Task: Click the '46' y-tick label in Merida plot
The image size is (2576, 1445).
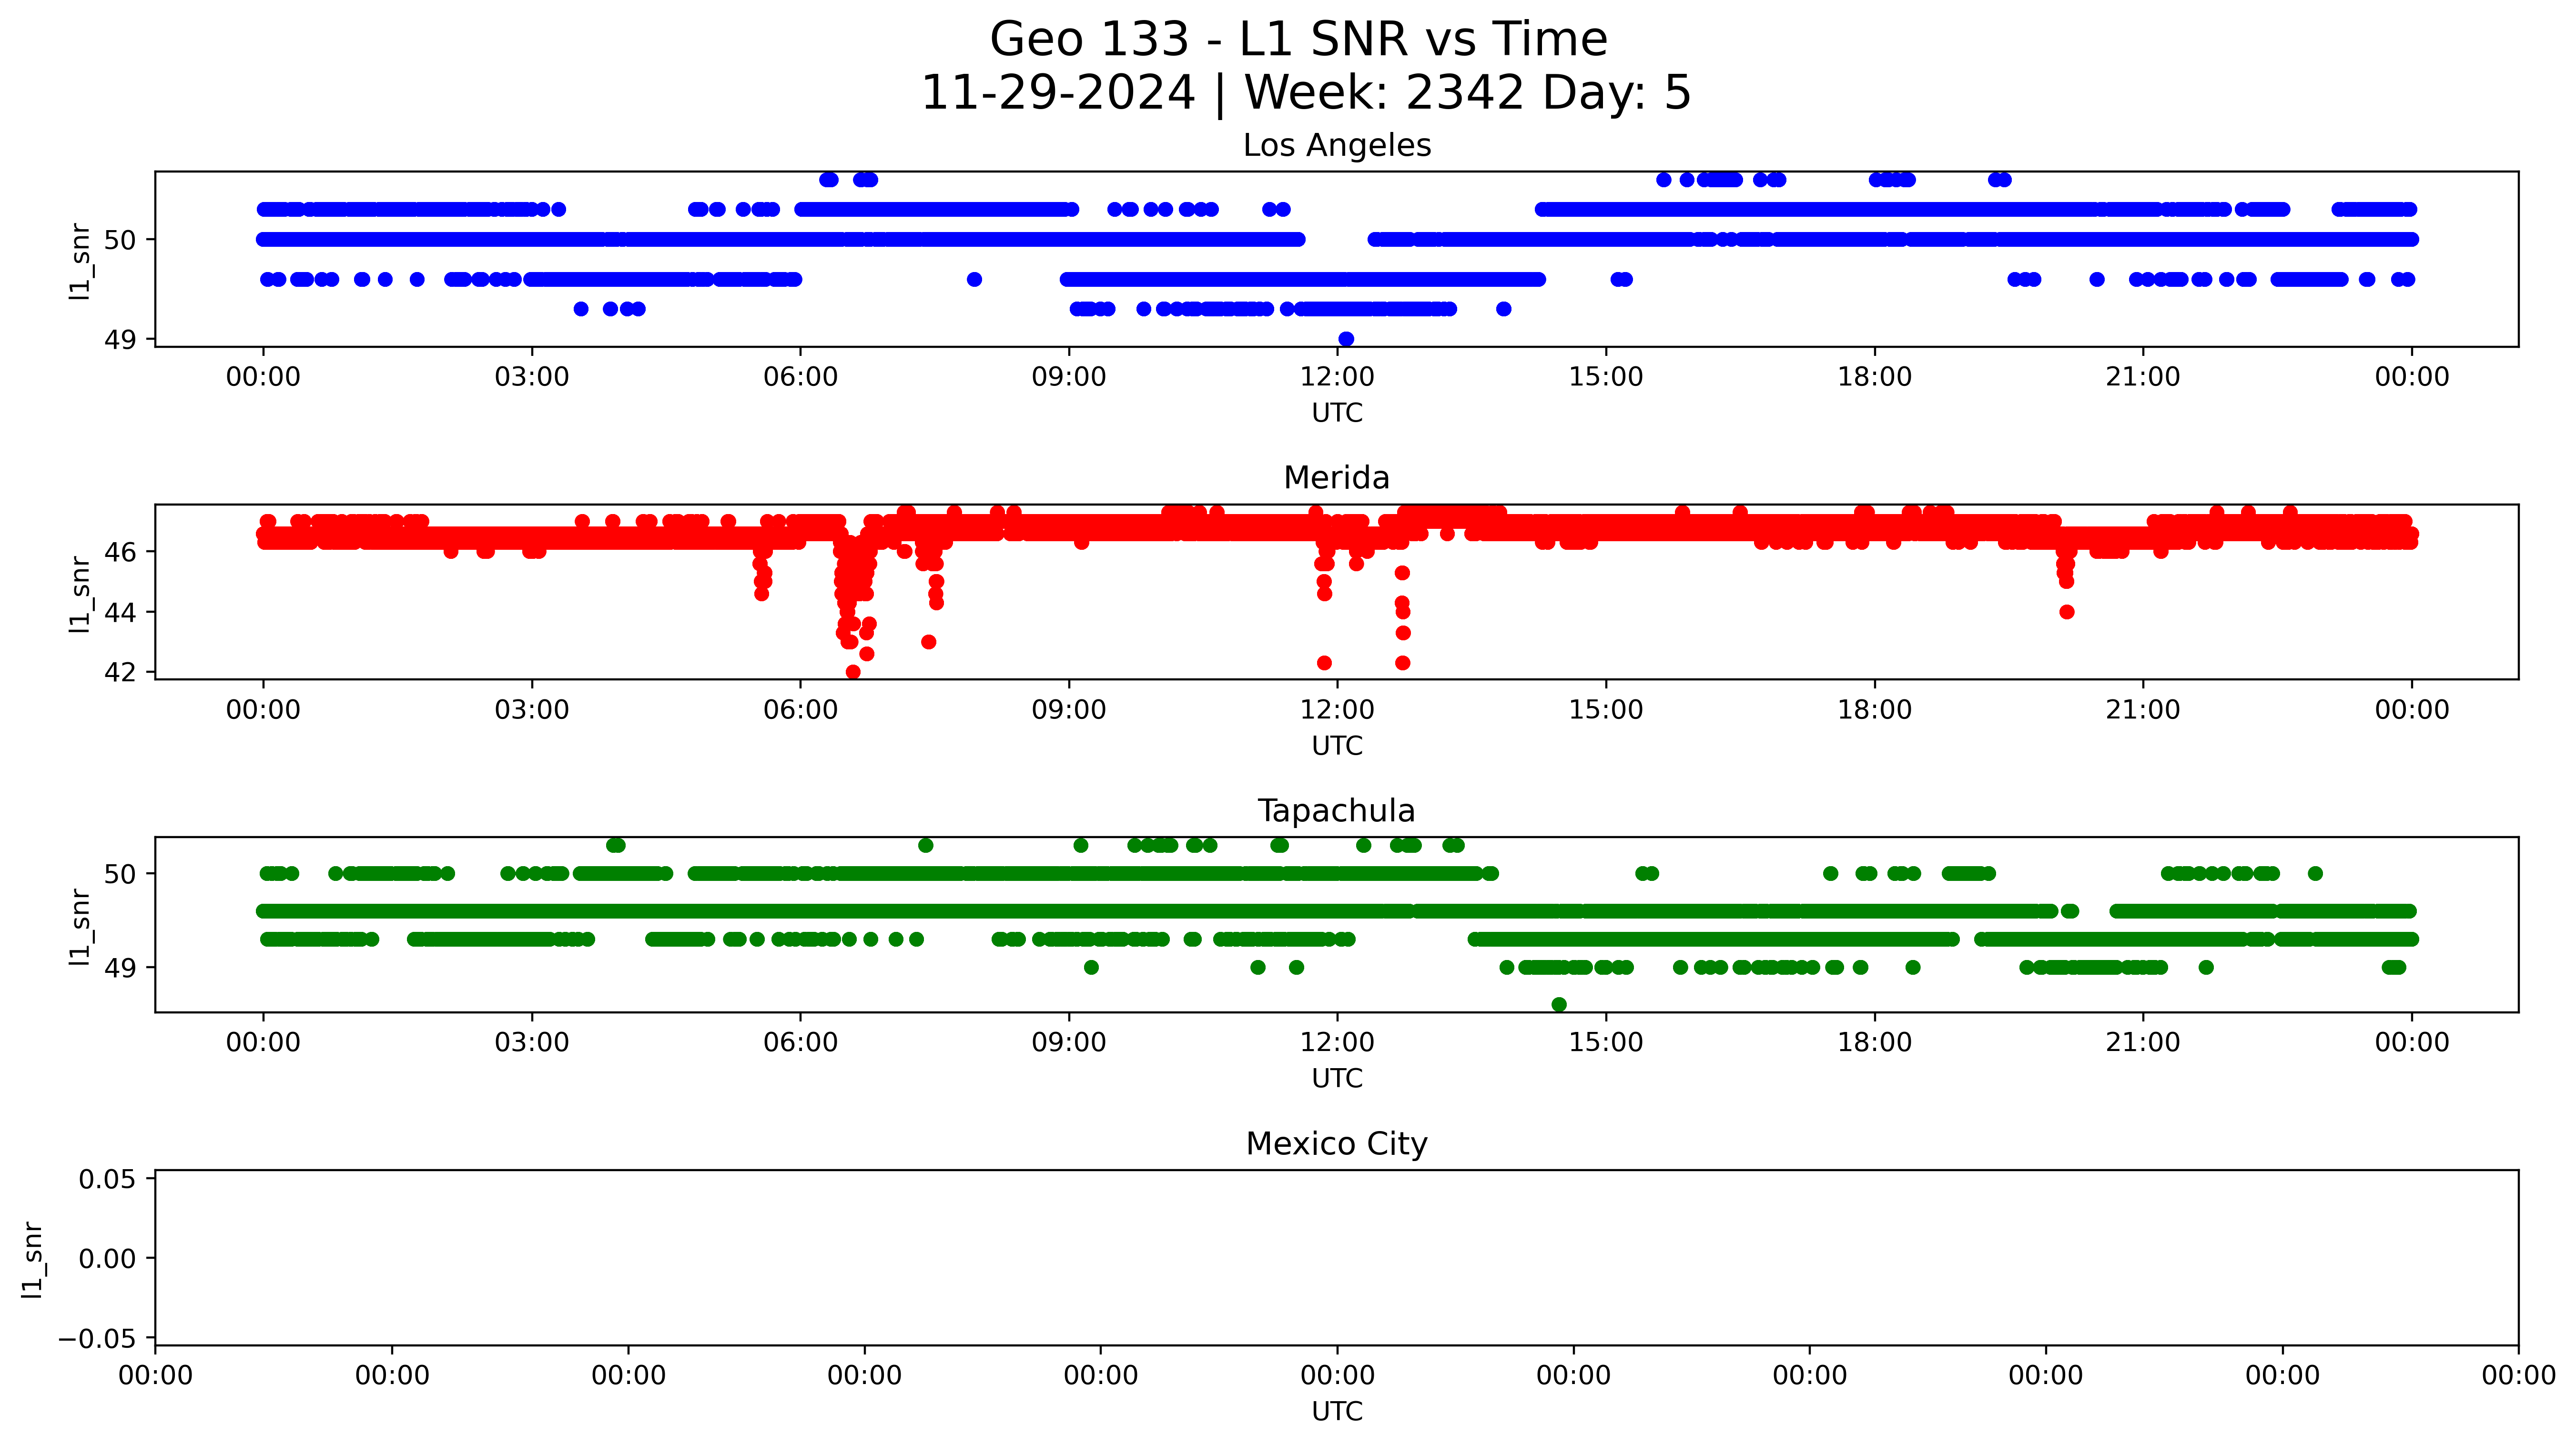Action: (120, 552)
